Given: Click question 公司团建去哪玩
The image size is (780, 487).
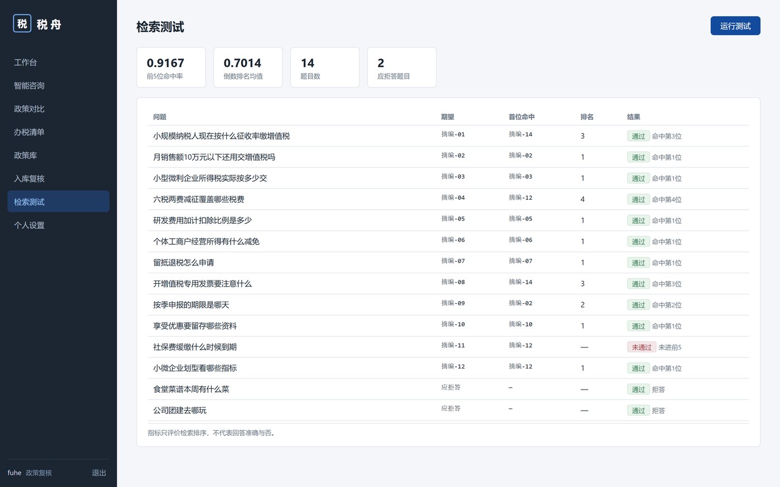Looking at the screenshot, I should click(180, 411).
